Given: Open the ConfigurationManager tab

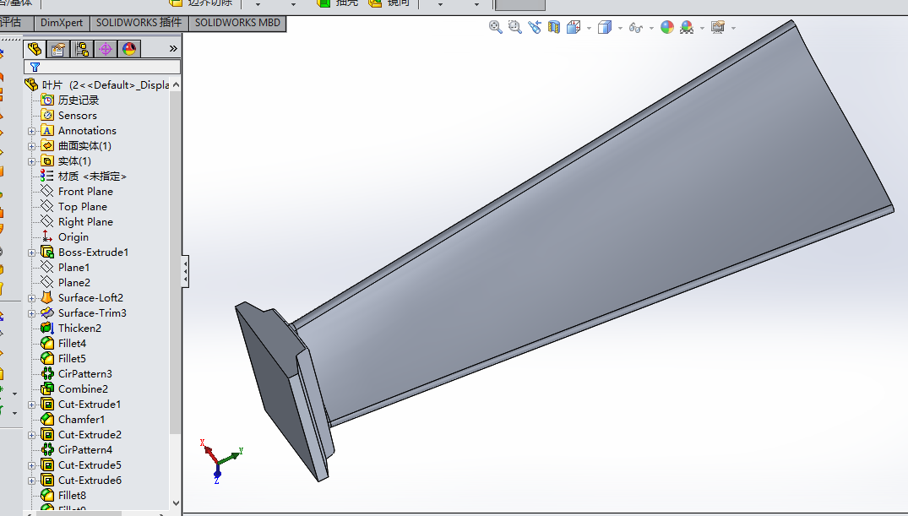Looking at the screenshot, I should tap(82, 49).
